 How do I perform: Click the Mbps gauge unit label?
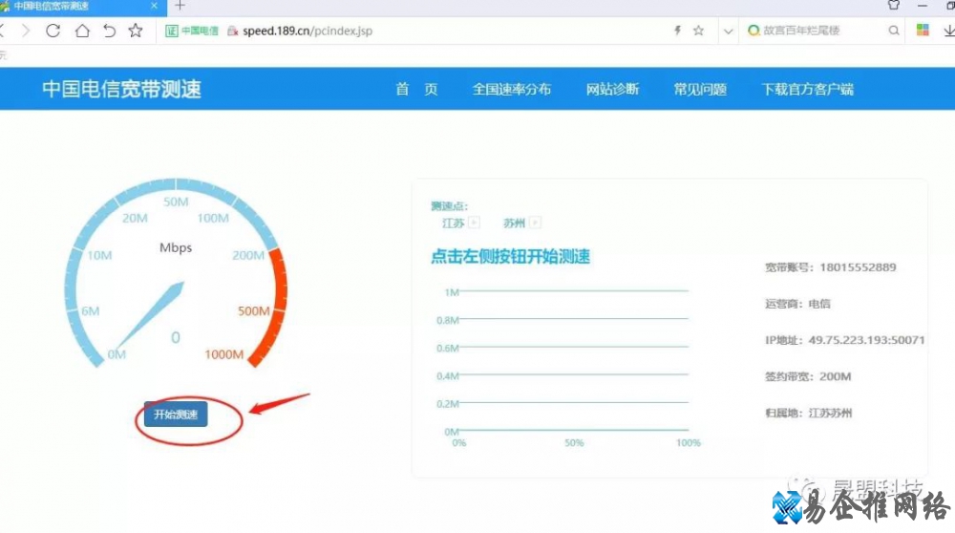(x=176, y=248)
